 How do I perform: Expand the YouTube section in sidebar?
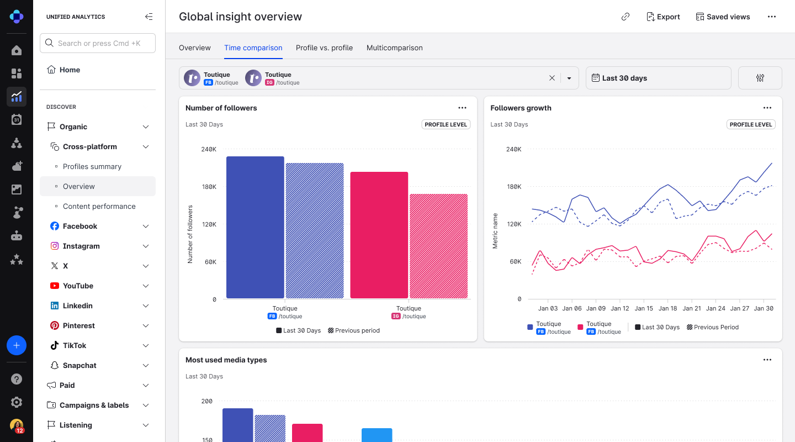point(146,286)
